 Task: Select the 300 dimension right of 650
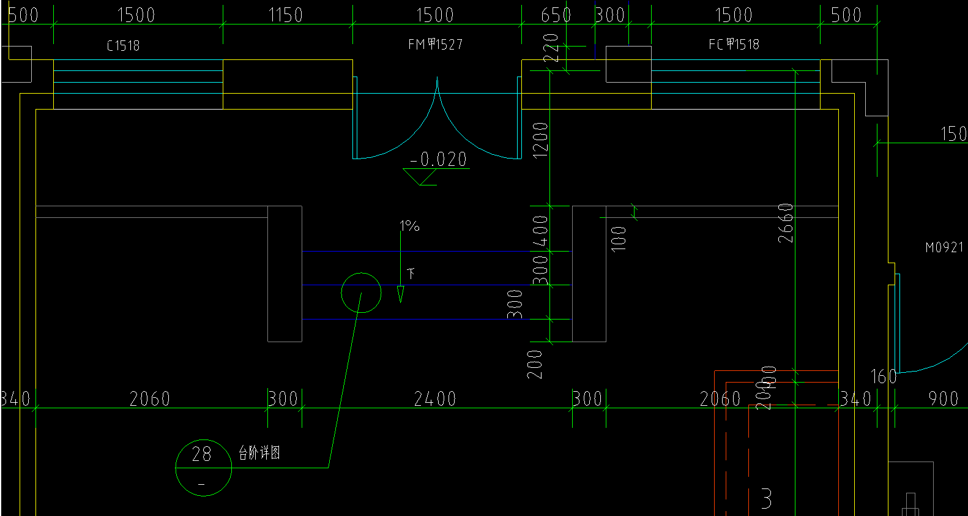[x=609, y=15]
